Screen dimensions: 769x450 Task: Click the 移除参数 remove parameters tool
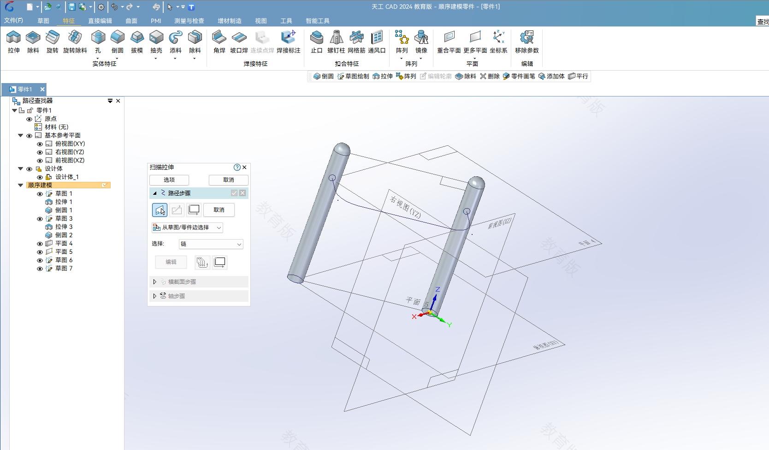[527, 42]
